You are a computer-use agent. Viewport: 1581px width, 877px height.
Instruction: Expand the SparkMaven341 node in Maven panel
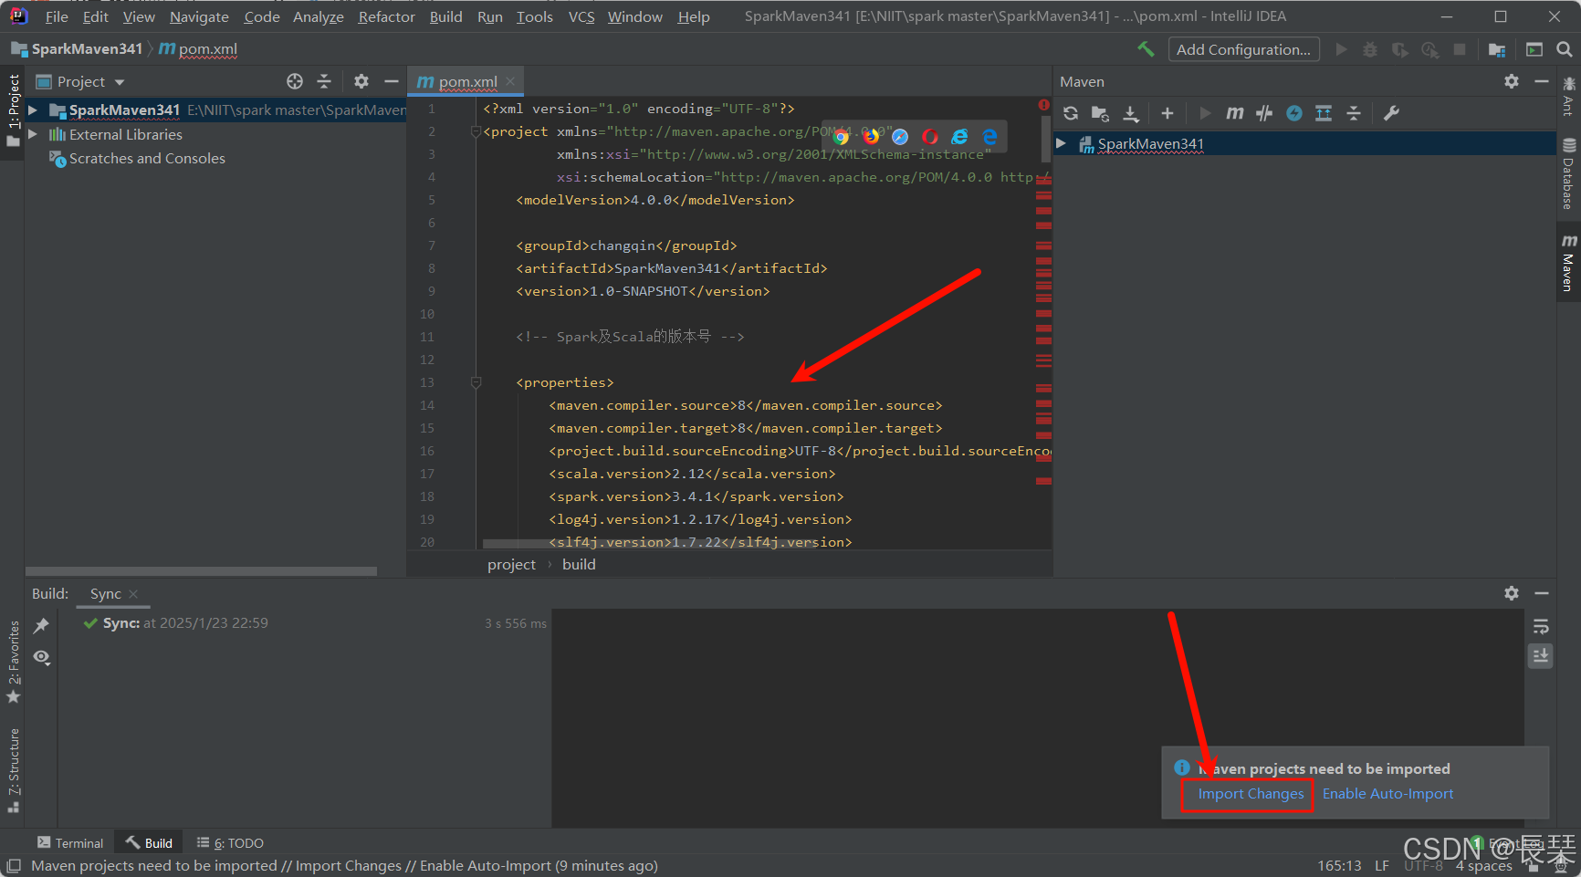coord(1062,143)
